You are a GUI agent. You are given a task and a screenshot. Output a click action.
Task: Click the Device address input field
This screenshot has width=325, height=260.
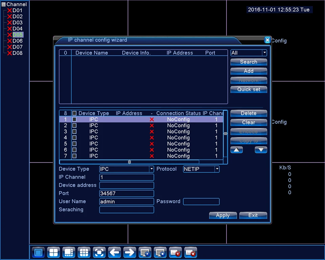point(127,185)
